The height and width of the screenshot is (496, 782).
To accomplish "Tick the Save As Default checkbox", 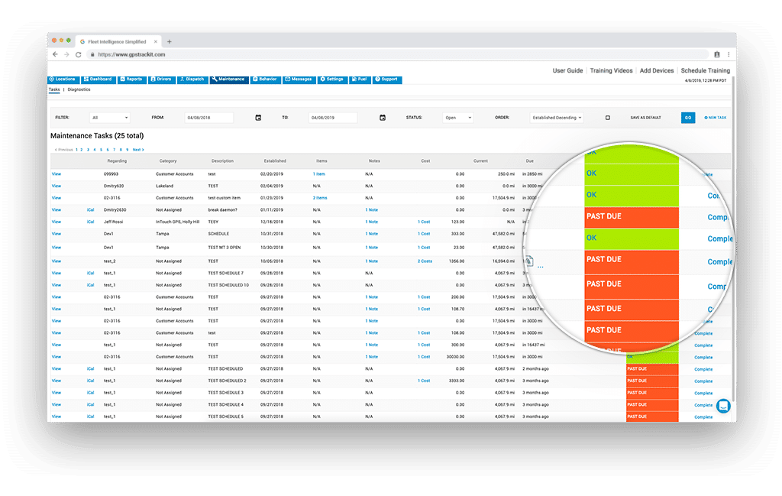I will [608, 118].
